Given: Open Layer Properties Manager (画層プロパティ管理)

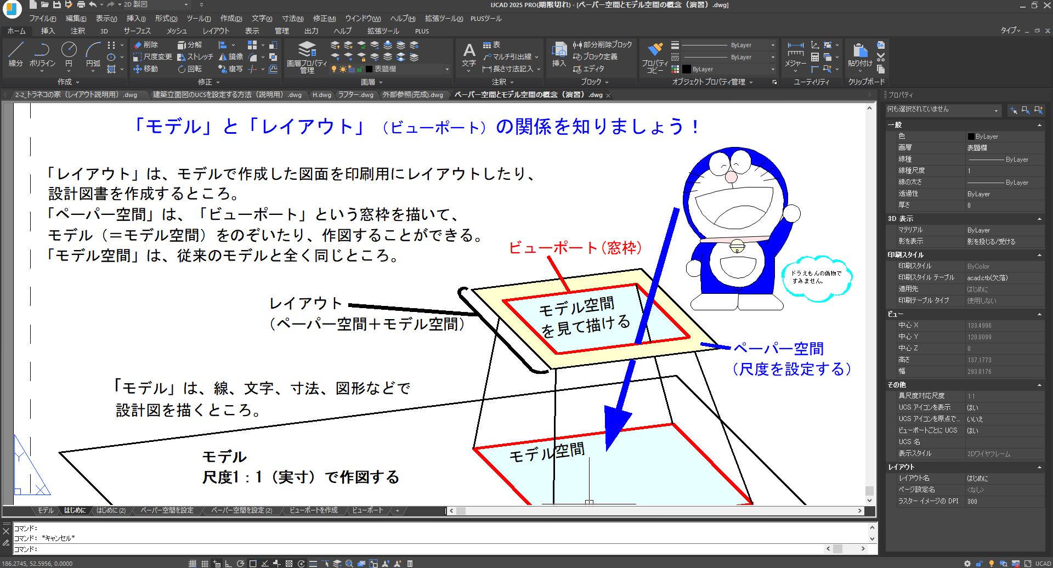Looking at the screenshot, I should coord(307,56).
